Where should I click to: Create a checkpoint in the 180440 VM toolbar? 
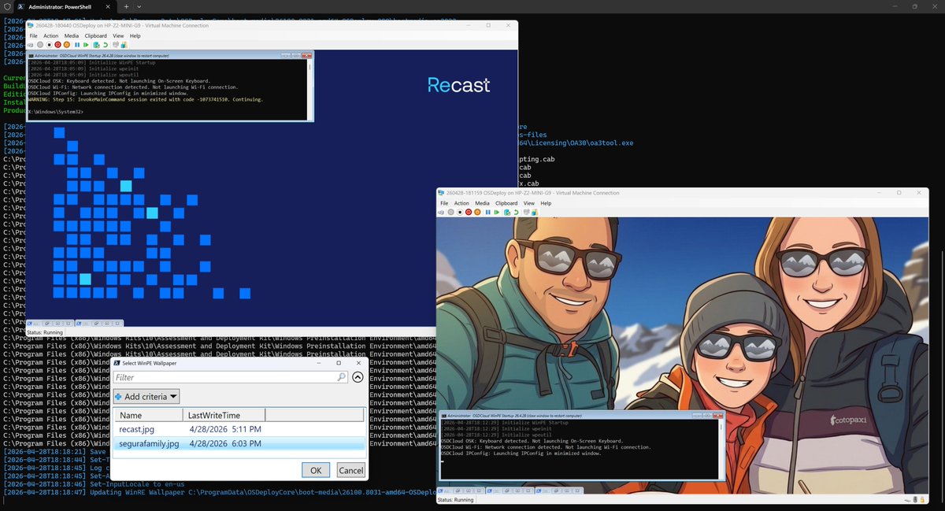pos(96,44)
